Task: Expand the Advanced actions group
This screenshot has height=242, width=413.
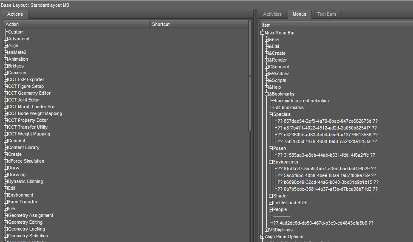Action: (x=6, y=39)
